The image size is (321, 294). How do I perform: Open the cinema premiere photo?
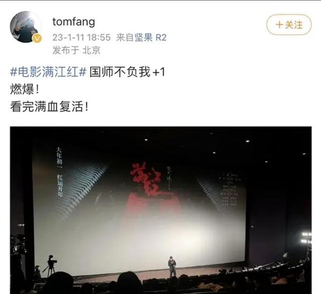tap(160, 210)
